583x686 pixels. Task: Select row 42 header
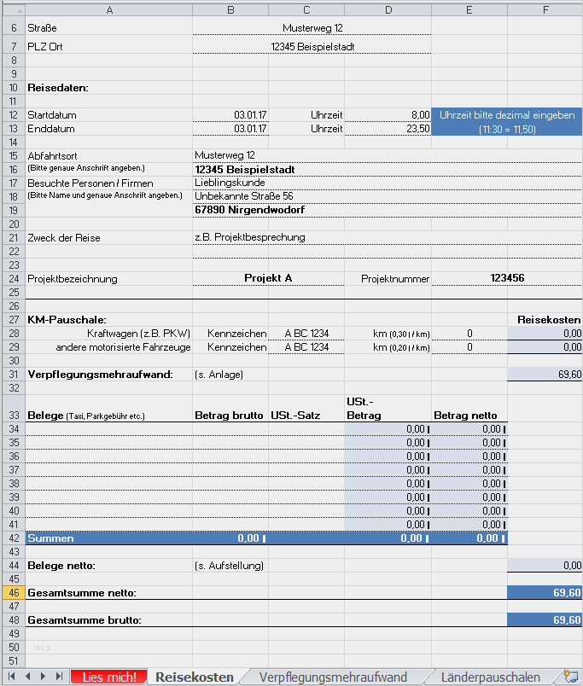[x=13, y=538]
